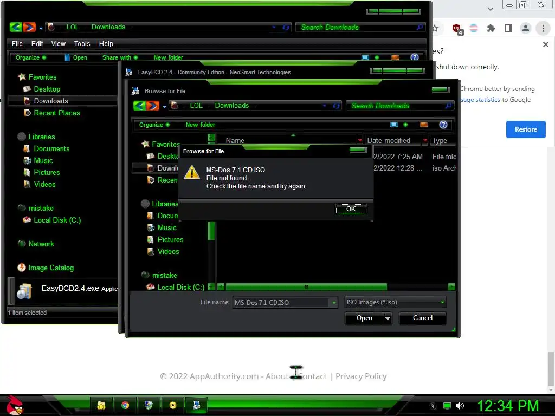
Task: Click the help icon in the Explorer toolbar
Action: tap(415, 57)
